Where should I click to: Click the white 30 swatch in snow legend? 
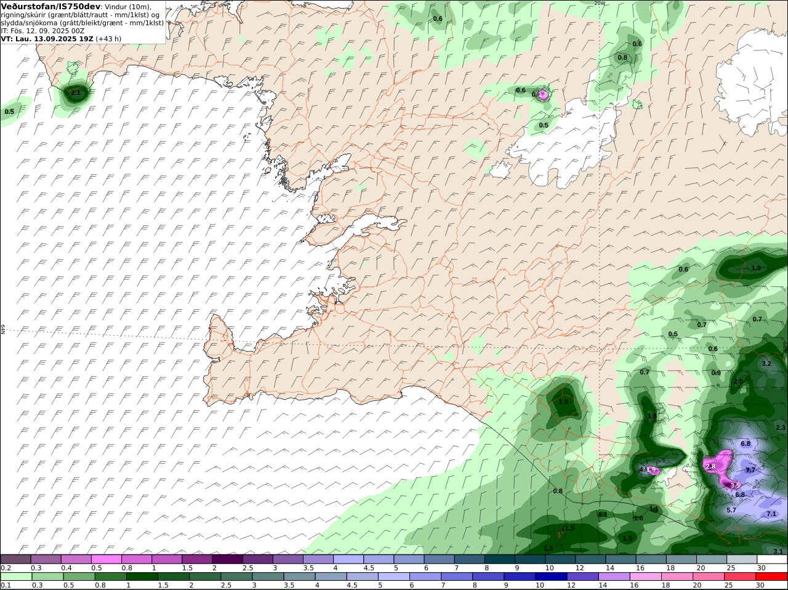[x=772, y=559]
